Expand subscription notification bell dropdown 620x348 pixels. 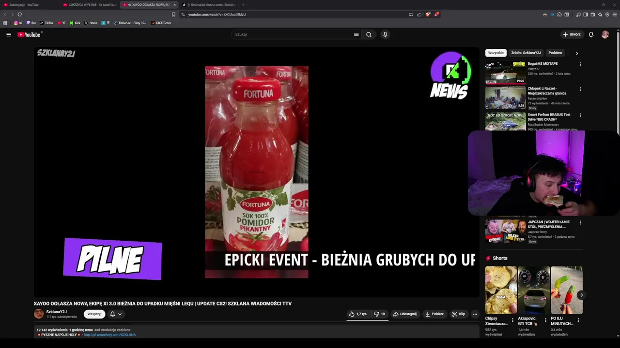point(116,314)
